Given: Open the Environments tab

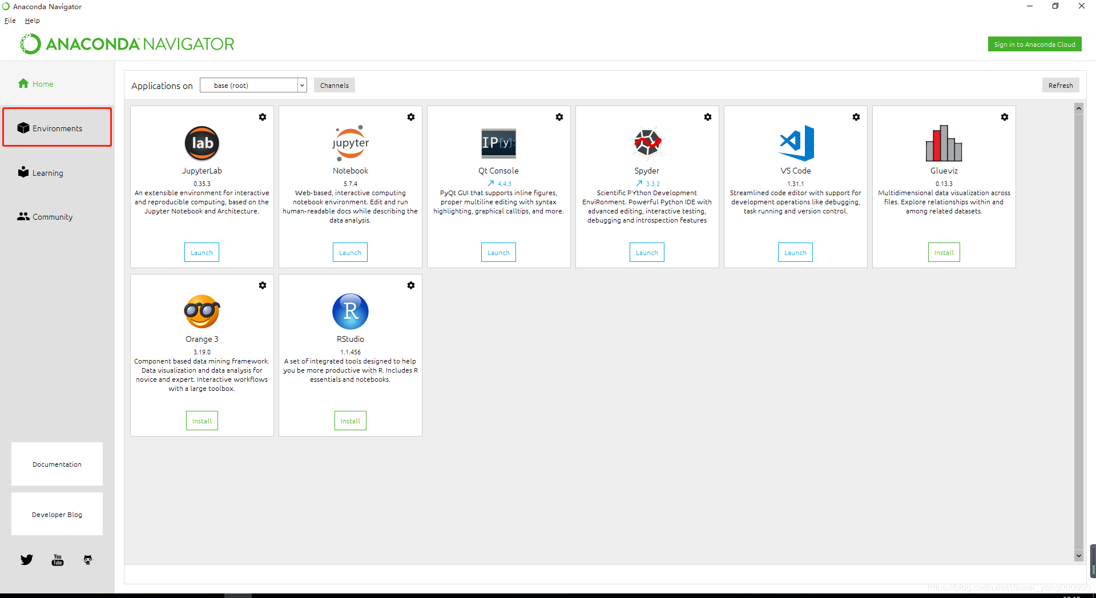Looking at the screenshot, I should (x=57, y=128).
